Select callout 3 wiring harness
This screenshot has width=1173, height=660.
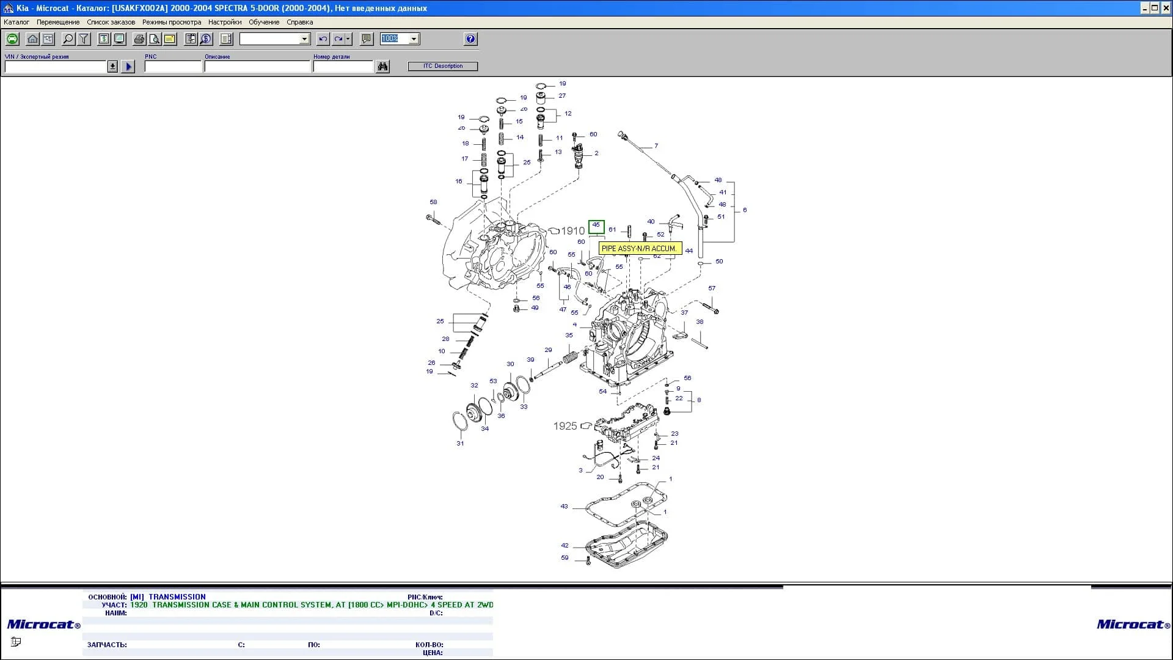[580, 471]
